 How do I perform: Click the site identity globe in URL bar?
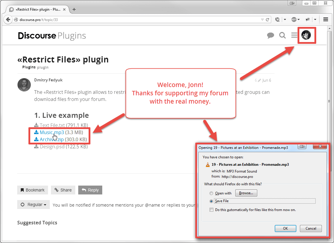16,20
